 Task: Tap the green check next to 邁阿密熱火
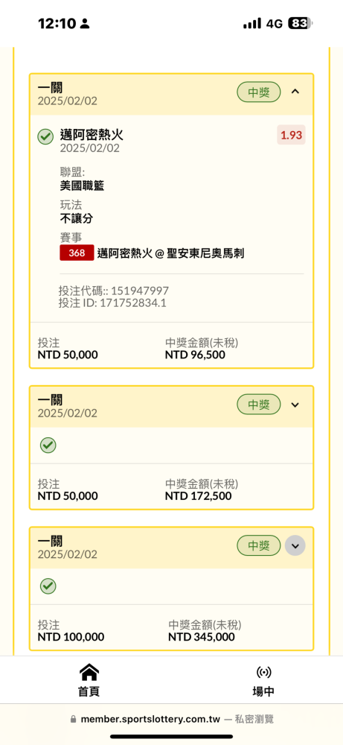pyautogui.click(x=45, y=137)
